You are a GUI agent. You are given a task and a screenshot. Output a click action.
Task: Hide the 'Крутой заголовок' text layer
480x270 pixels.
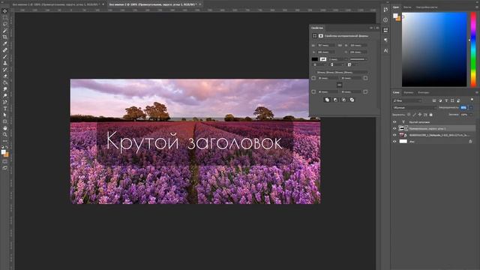click(x=394, y=121)
